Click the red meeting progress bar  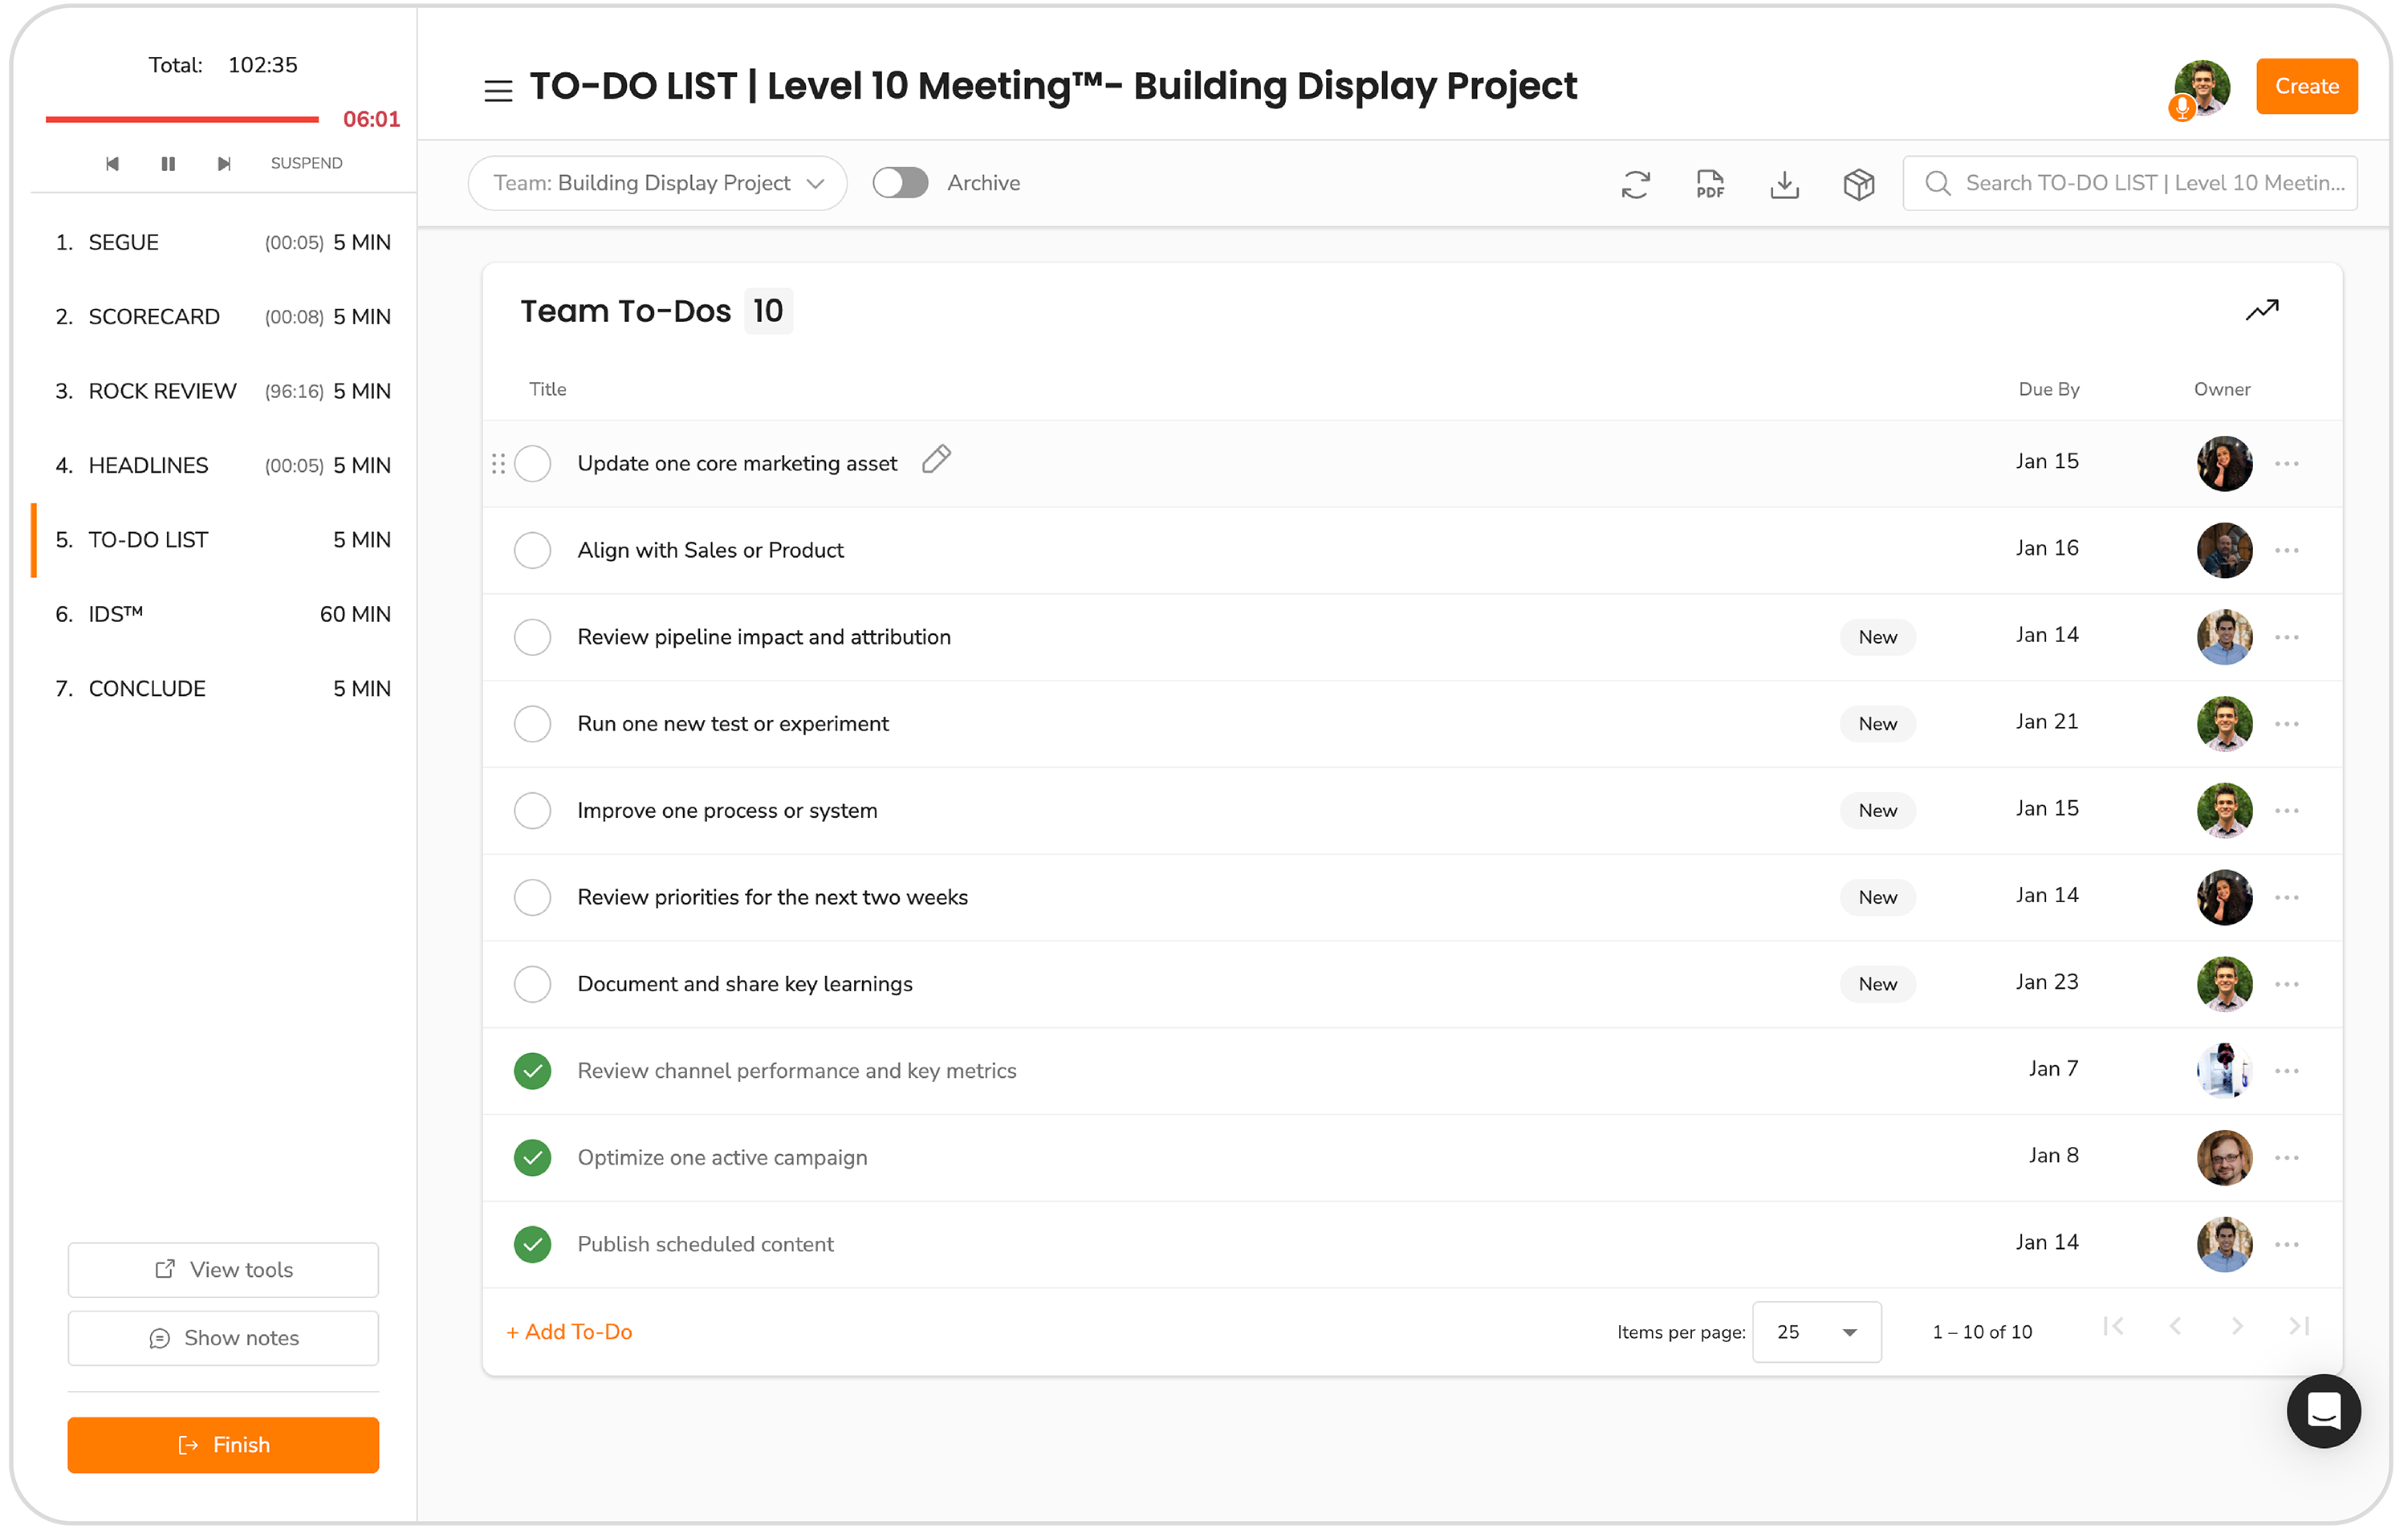pos(182,119)
